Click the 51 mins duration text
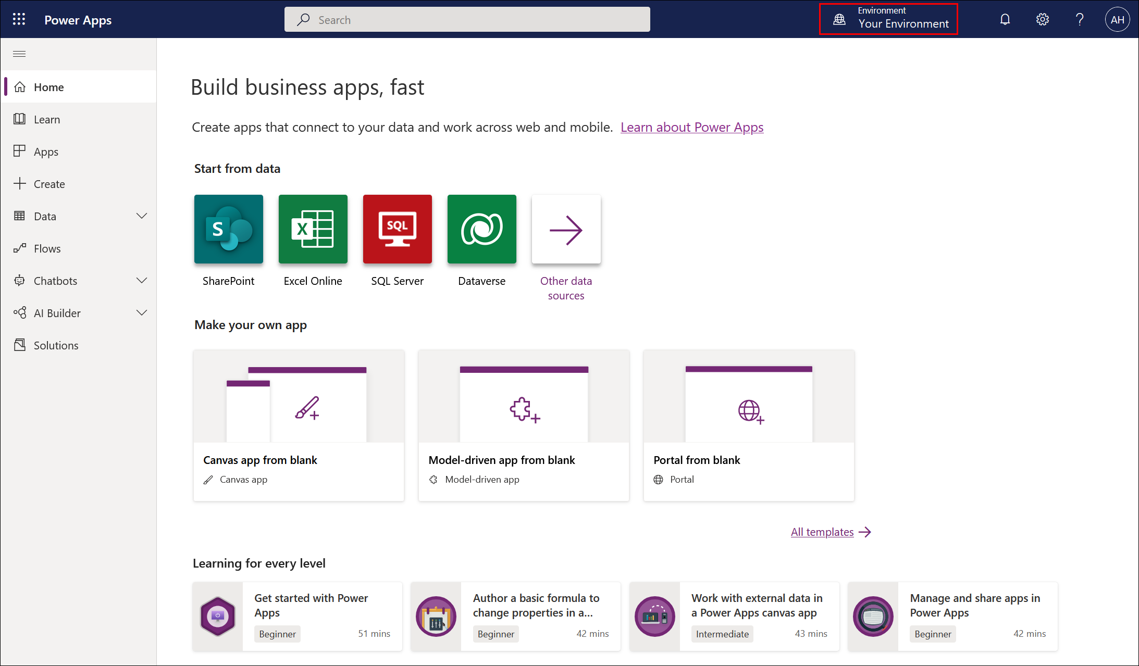This screenshot has width=1139, height=666. tap(374, 634)
